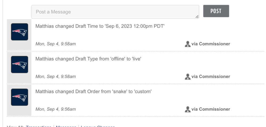Click the commissioner person icon on the Draft Time entry
The width and height of the screenshot is (266, 127).
(x=188, y=44)
